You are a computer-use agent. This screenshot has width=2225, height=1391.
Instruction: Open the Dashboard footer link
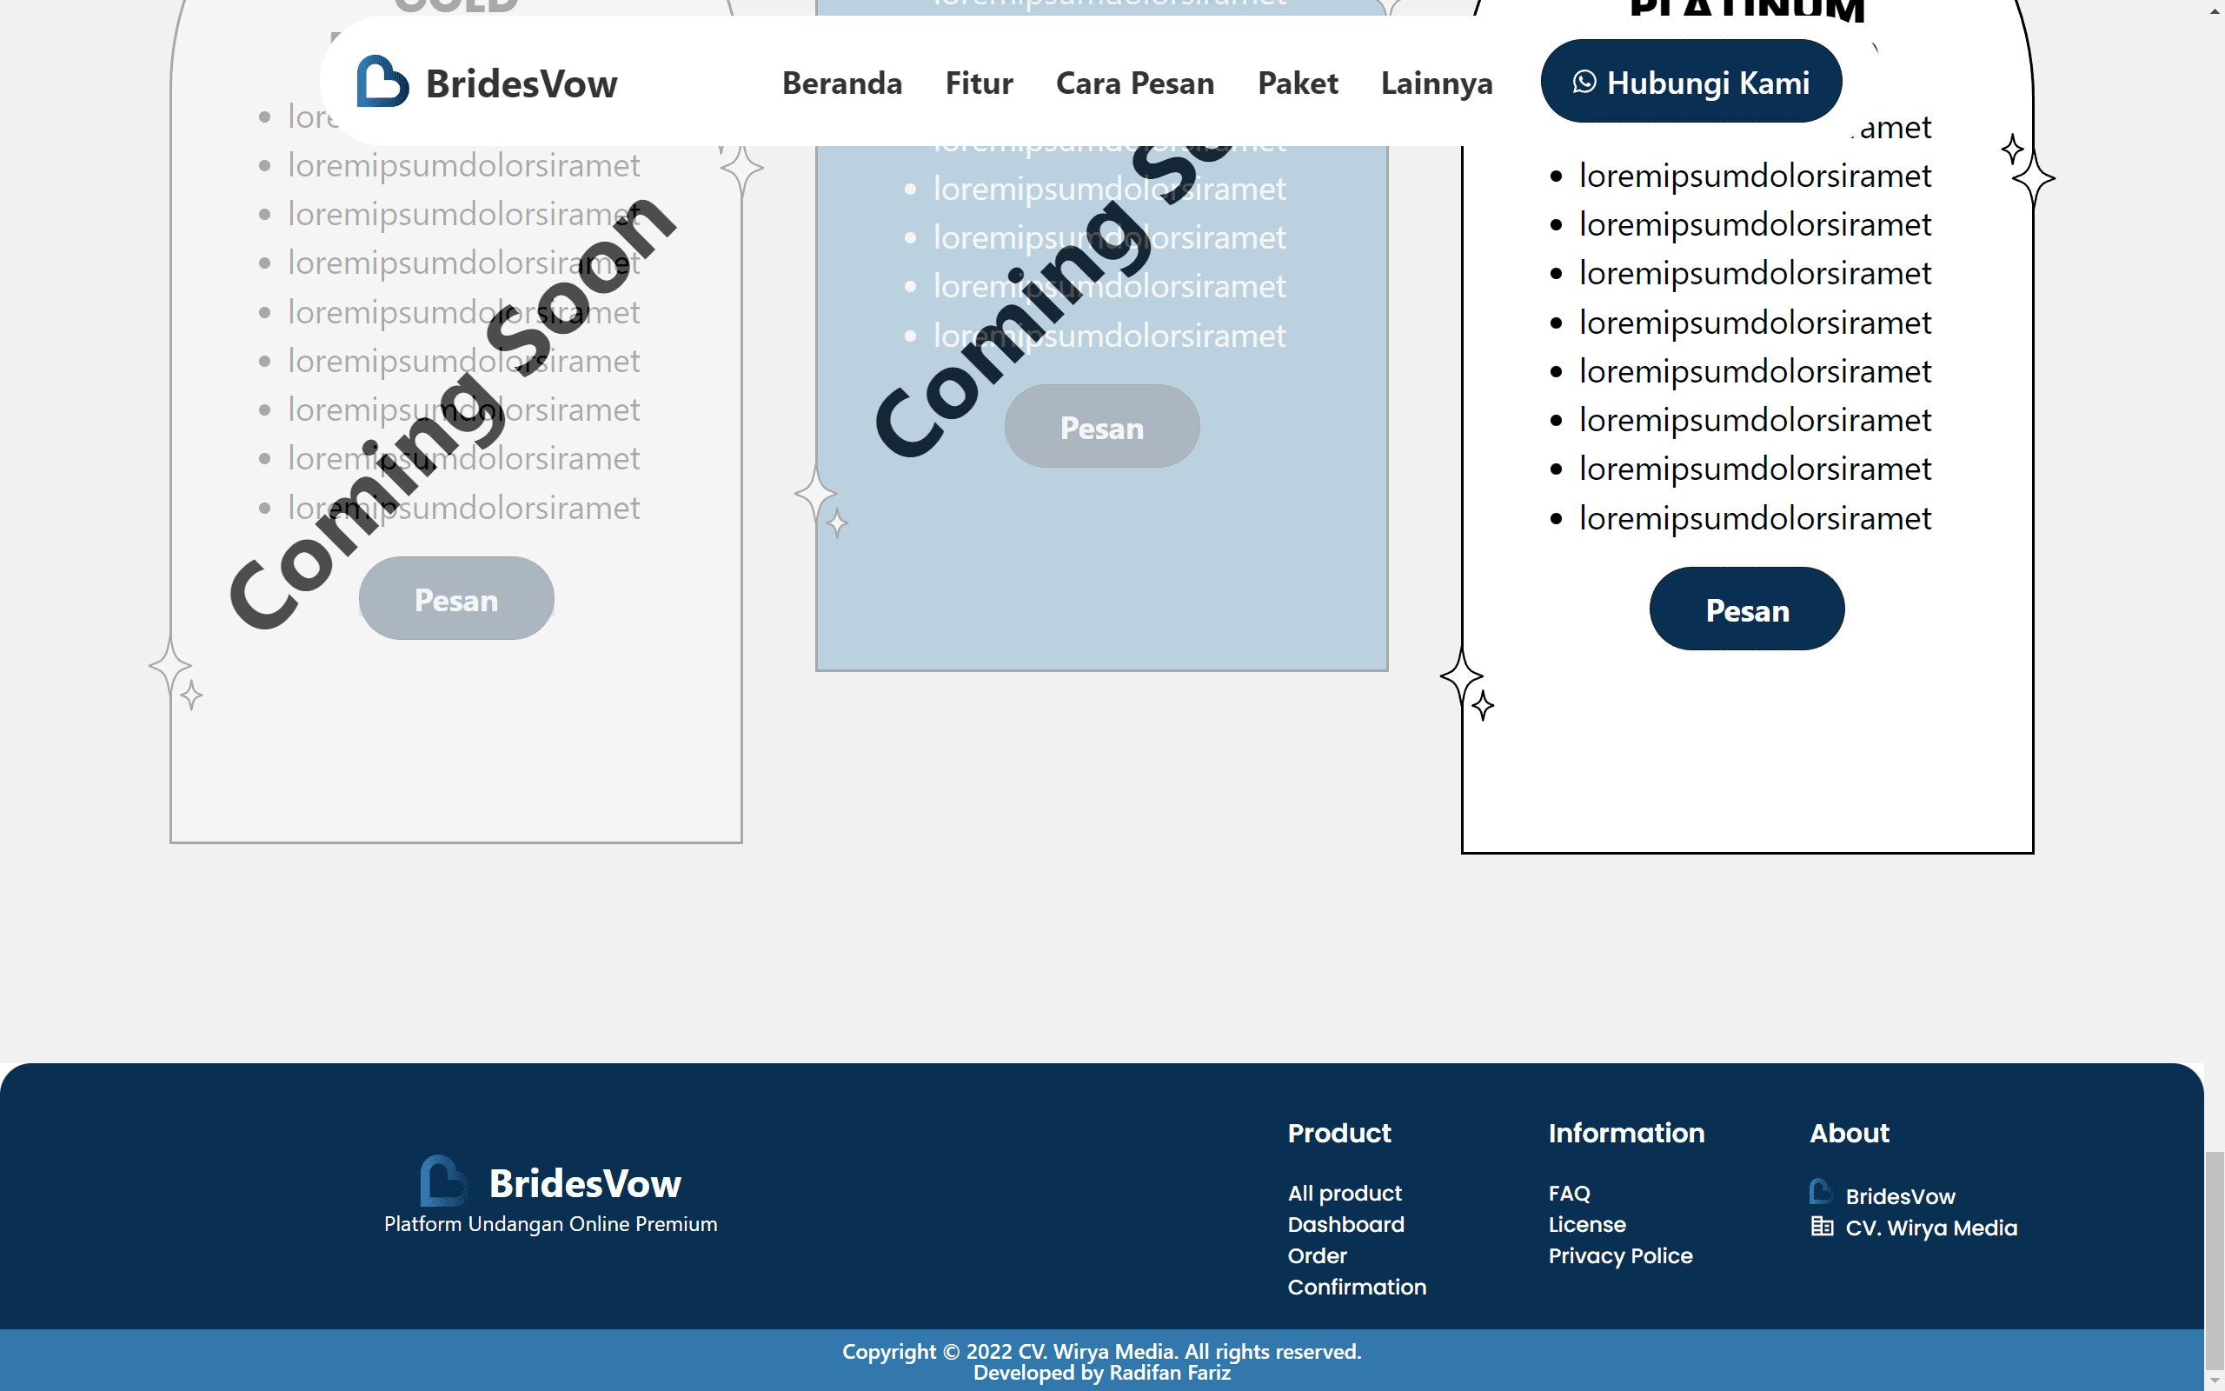tap(1346, 1224)
